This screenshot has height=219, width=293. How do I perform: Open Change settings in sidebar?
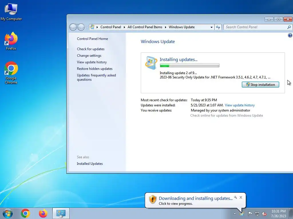pos(89,56)
